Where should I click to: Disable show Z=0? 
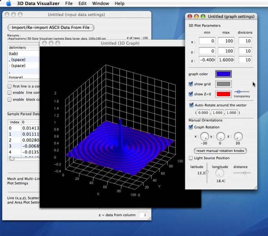click(190, 94)
